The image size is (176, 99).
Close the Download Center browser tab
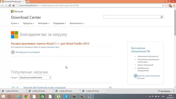click(24, 2)
